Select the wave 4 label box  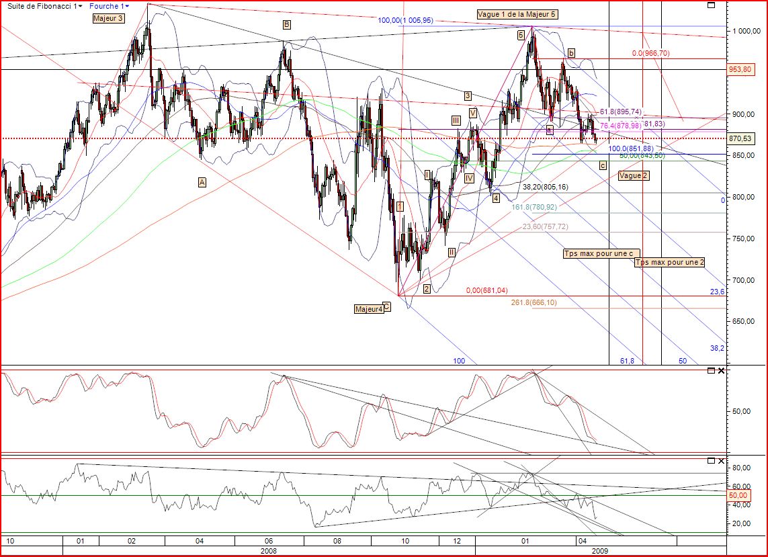coord(496,198)
